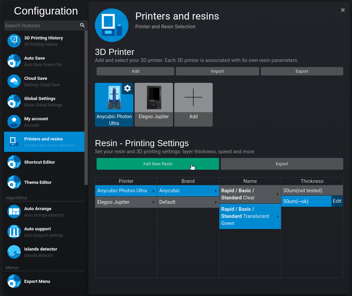
Task: Open 3D Printing History icon
Action: coord(14,41)
